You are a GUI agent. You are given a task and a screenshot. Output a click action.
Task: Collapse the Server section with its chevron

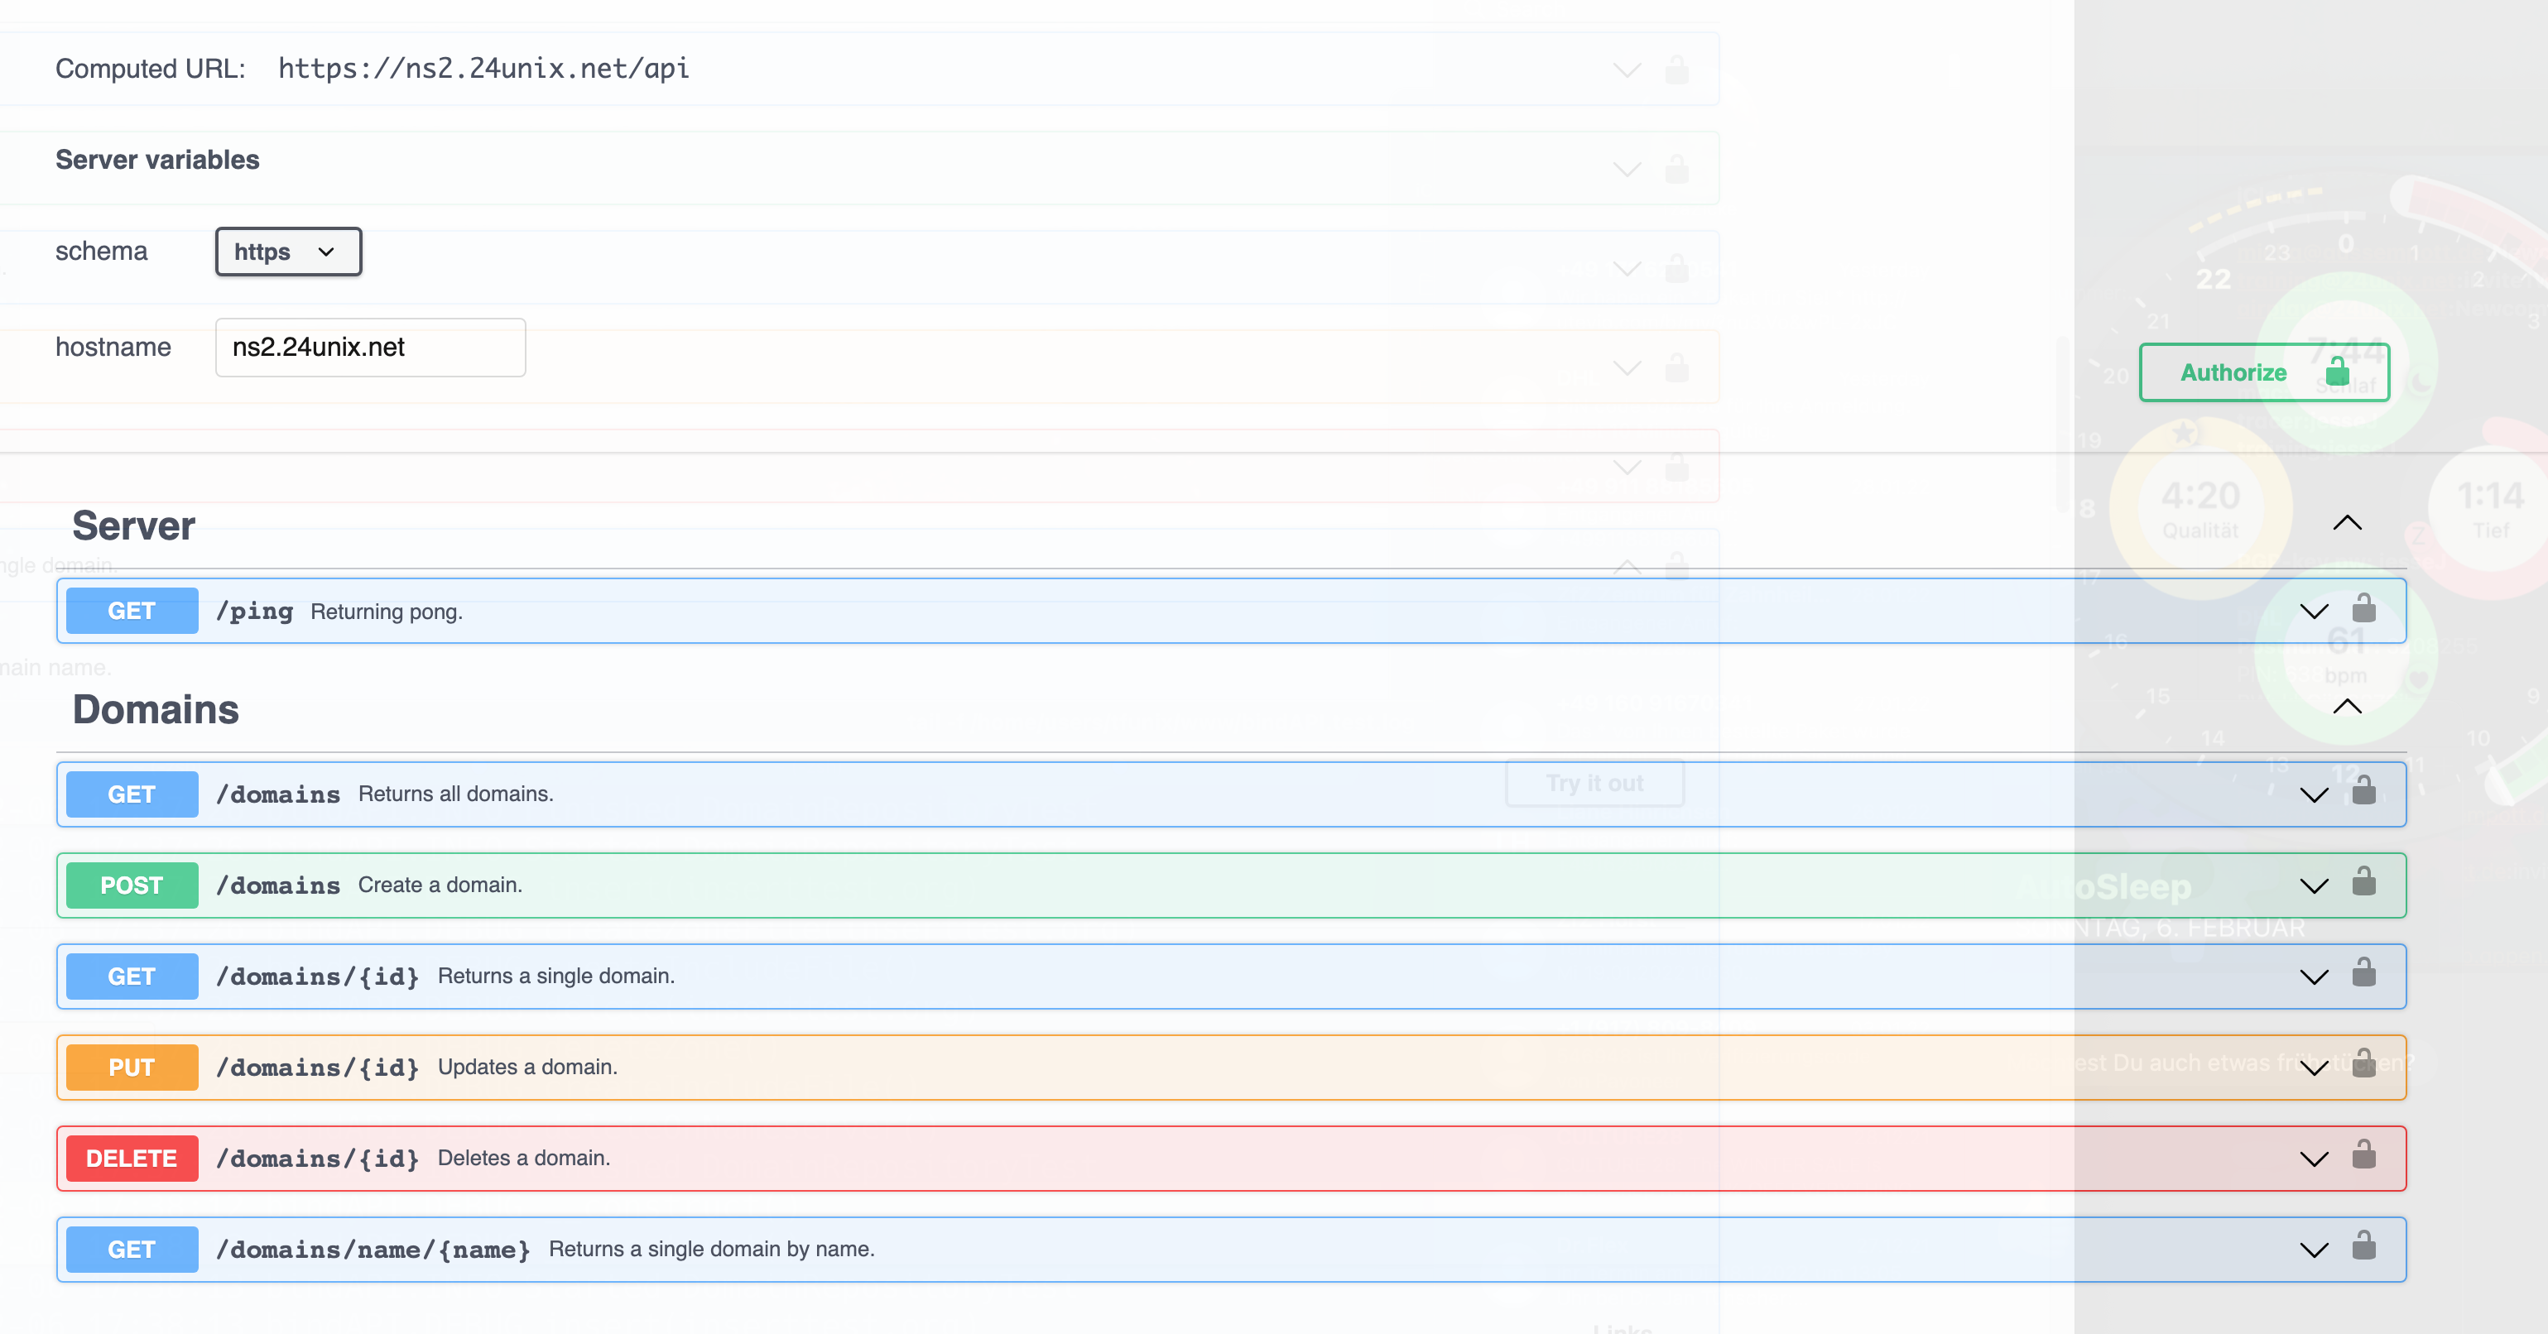(x=2346, y=523)
